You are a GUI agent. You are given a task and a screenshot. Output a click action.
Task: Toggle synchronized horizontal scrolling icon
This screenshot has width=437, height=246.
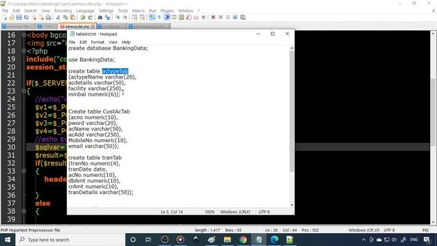coord(142,17)
